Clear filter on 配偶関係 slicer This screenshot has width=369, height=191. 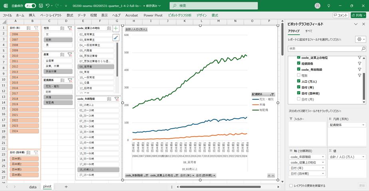click(x=69, y=80)
